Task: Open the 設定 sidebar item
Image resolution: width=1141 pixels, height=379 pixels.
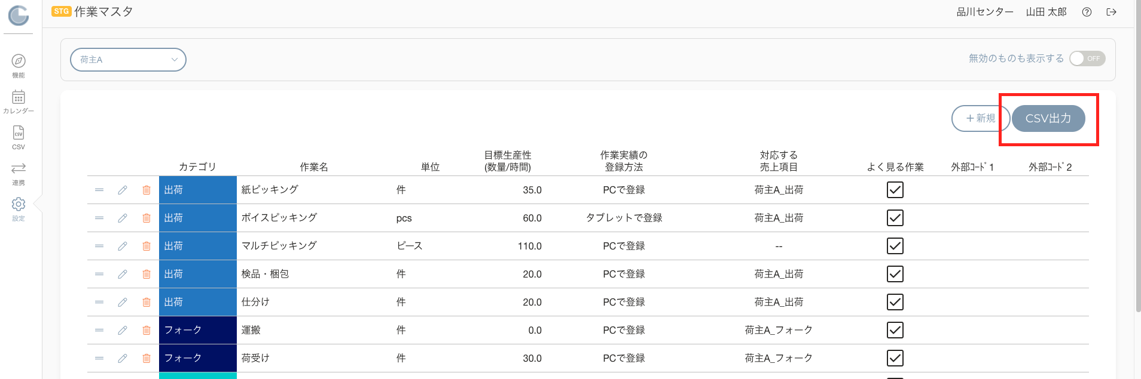Action: tap(19, 209)
